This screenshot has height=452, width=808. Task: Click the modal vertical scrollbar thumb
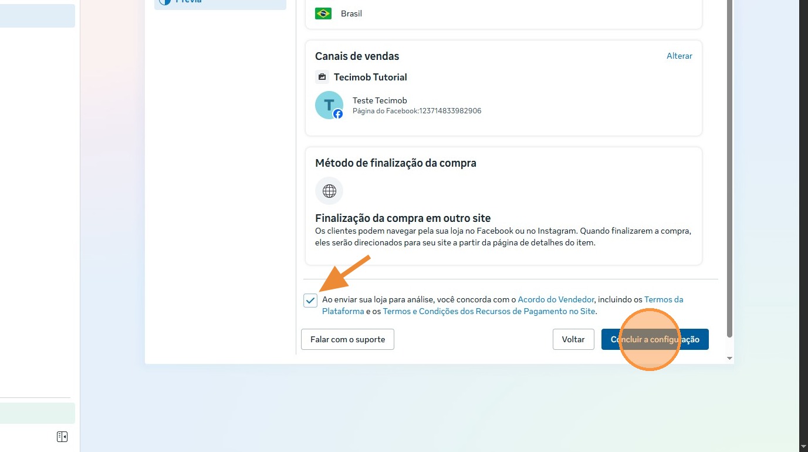click(x=730, y=169)
